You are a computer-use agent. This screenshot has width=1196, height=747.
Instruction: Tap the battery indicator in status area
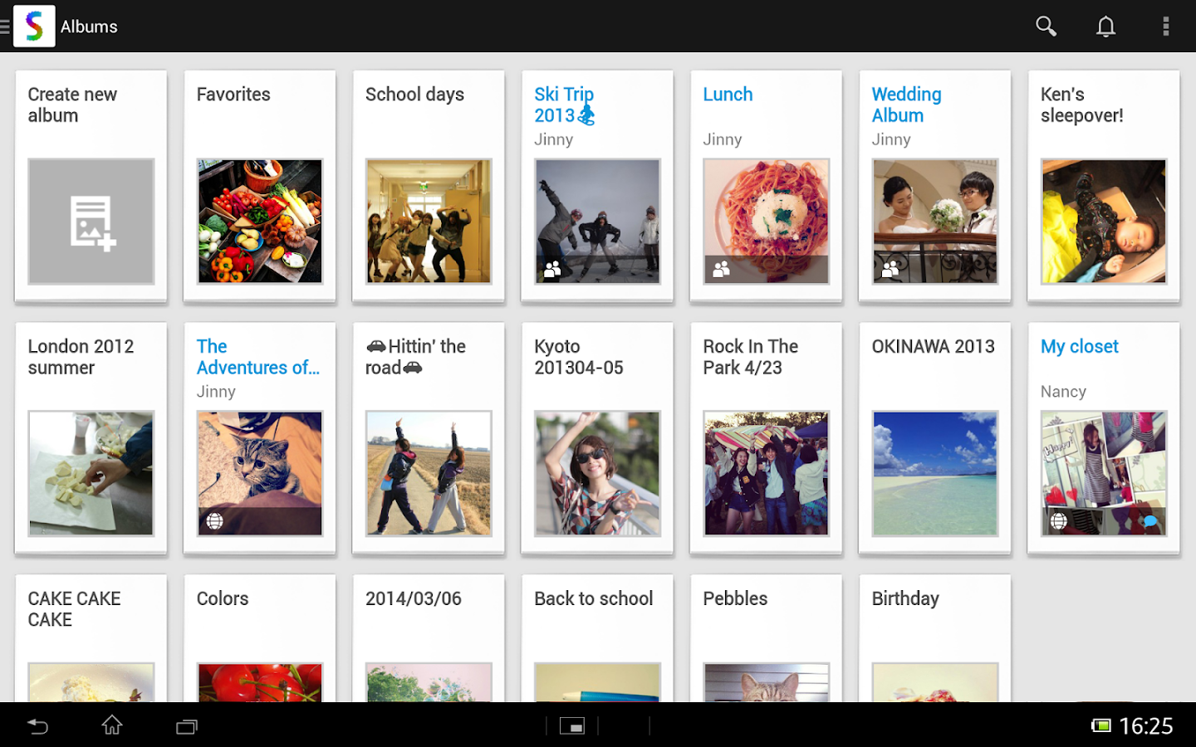click(1100, 726)
